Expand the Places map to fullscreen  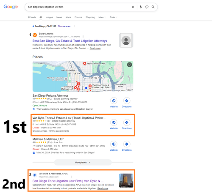tap(129, 65)
